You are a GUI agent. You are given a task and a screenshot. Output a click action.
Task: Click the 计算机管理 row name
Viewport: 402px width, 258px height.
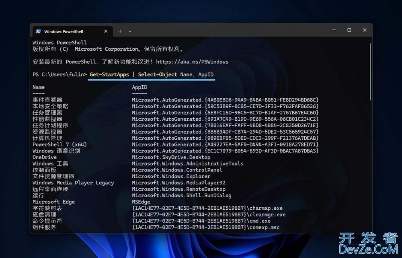click(x=47, y=138)
